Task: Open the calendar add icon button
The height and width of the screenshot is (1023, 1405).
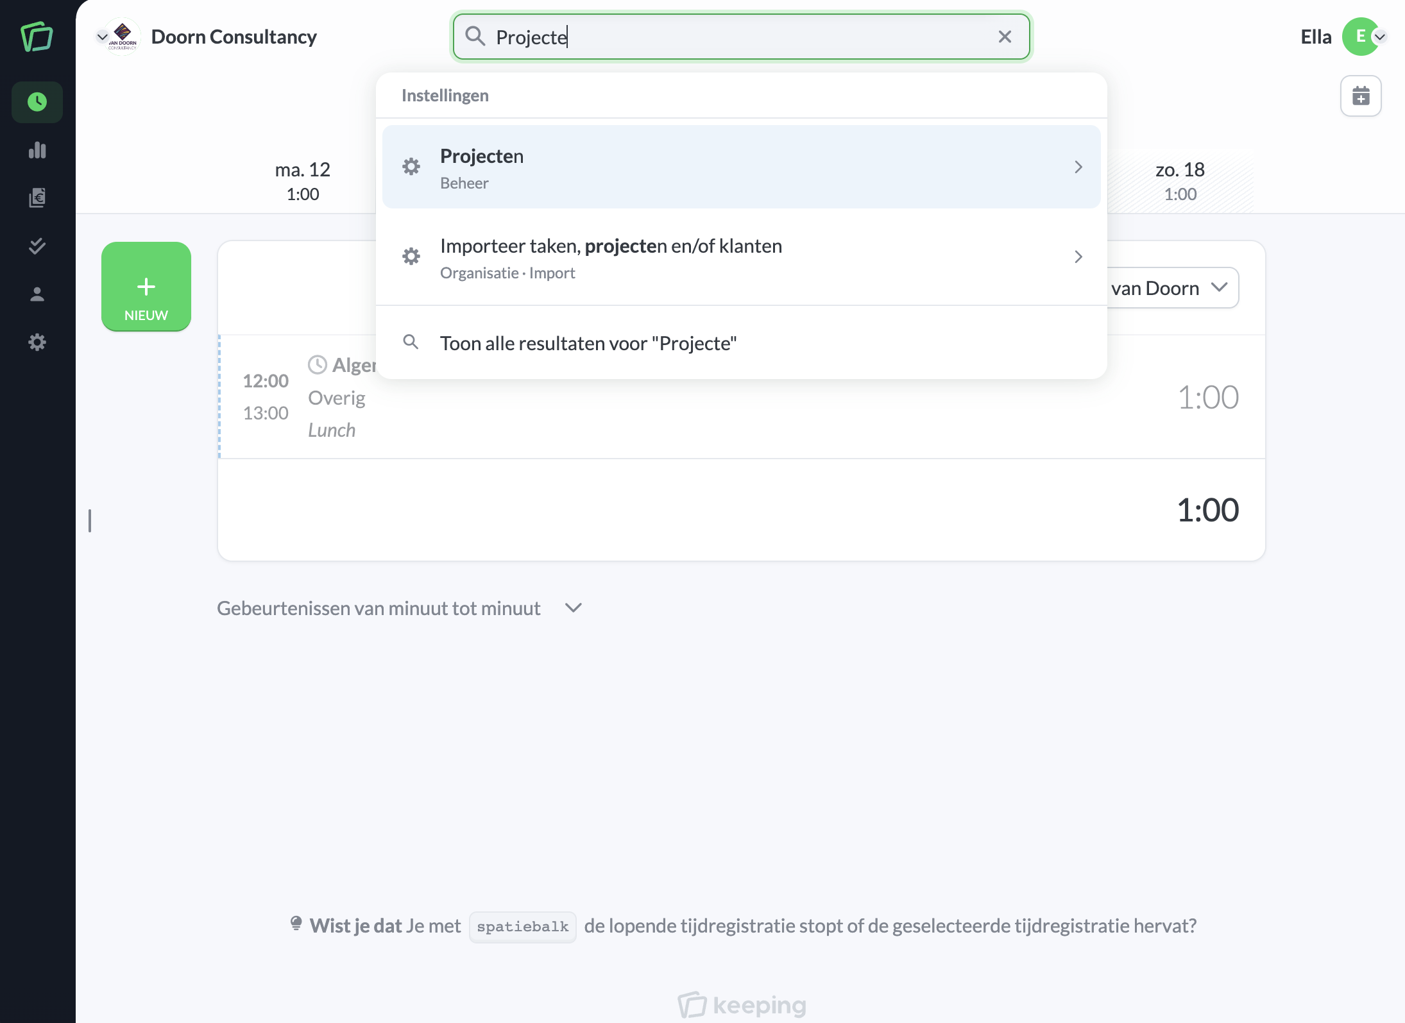Action: click(x=1361, y=96)
